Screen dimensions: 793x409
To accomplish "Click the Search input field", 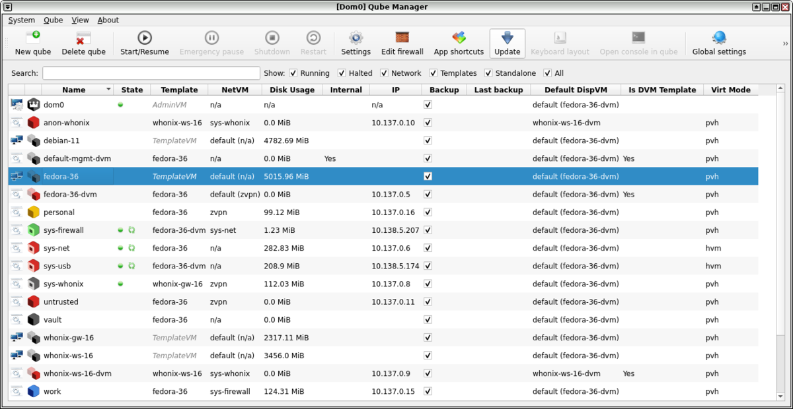I will (151, 73).
